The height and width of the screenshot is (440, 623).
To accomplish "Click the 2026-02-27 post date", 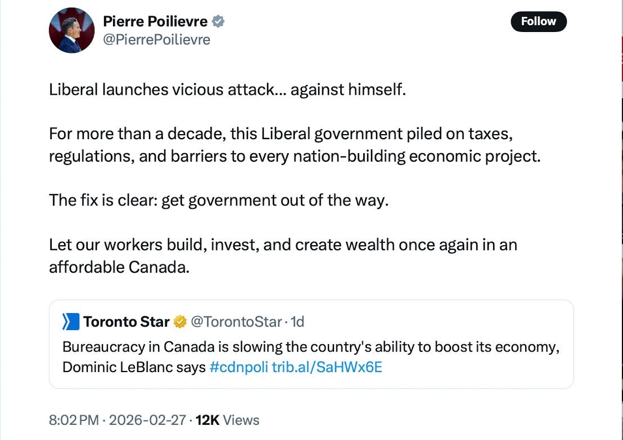I will click(148, 420).
